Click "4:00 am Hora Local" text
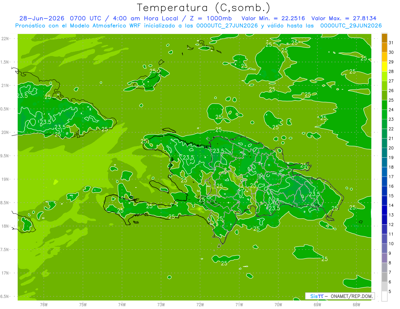400x309 pixels. point(146,18)
